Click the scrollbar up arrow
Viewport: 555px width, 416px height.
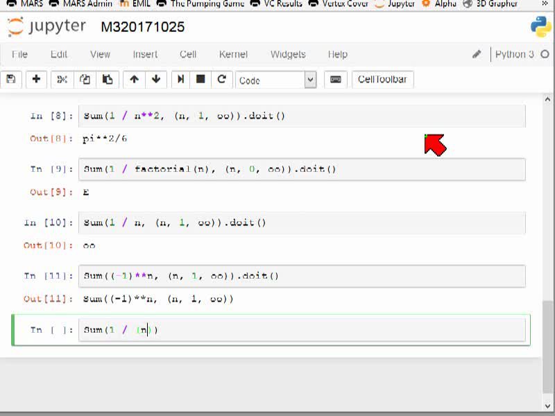547,99
